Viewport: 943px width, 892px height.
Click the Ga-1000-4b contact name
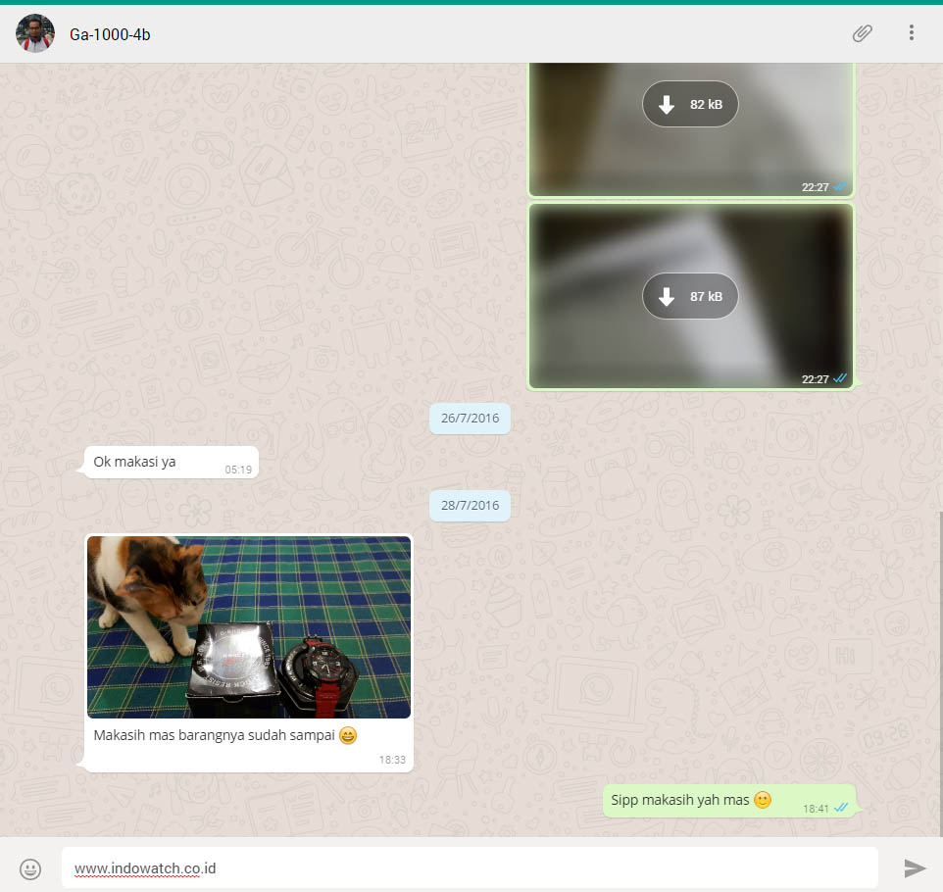point(110,34)
